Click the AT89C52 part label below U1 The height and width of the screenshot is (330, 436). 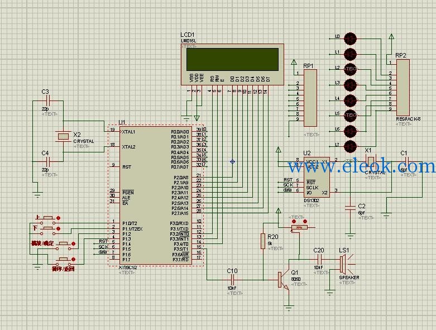(x=128, y=267)
